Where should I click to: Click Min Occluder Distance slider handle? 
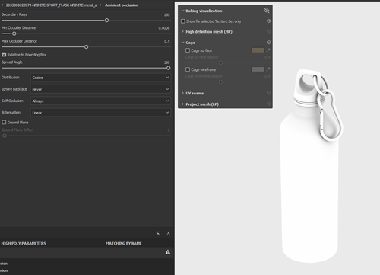(14, 34)
